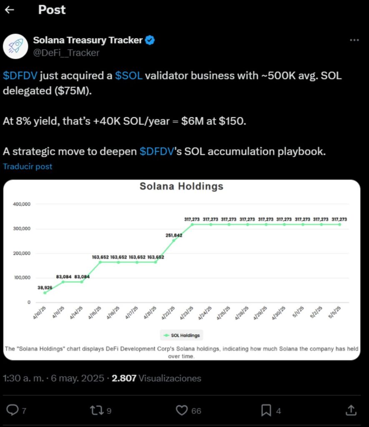Share the post with upload icon
Screen dimensions: 369x427
351,410
